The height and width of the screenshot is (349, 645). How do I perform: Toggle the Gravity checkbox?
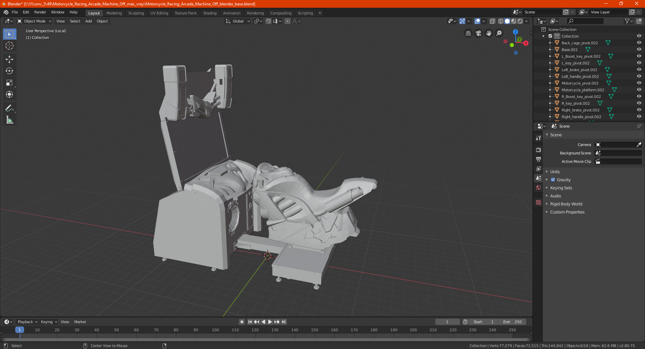tap(553, 180)
